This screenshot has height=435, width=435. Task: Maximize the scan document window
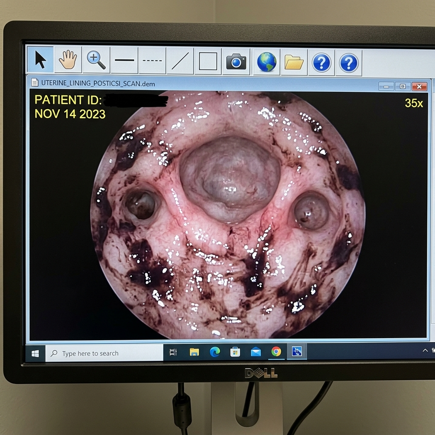403,86
